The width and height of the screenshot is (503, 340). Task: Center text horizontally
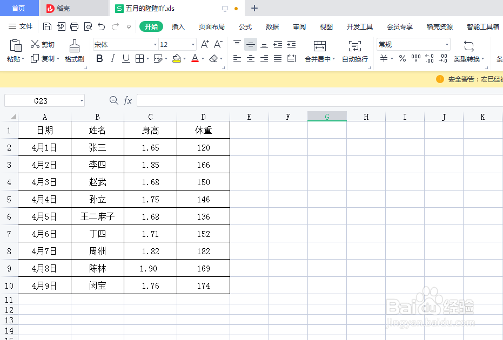[251, 59]
